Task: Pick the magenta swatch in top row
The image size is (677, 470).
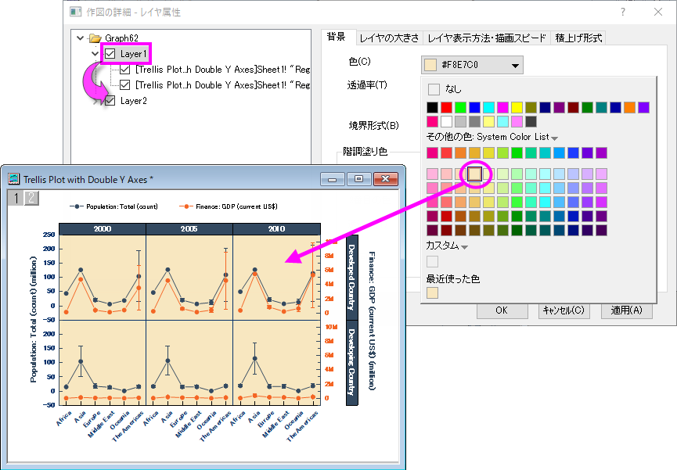Action: point(502,107)
